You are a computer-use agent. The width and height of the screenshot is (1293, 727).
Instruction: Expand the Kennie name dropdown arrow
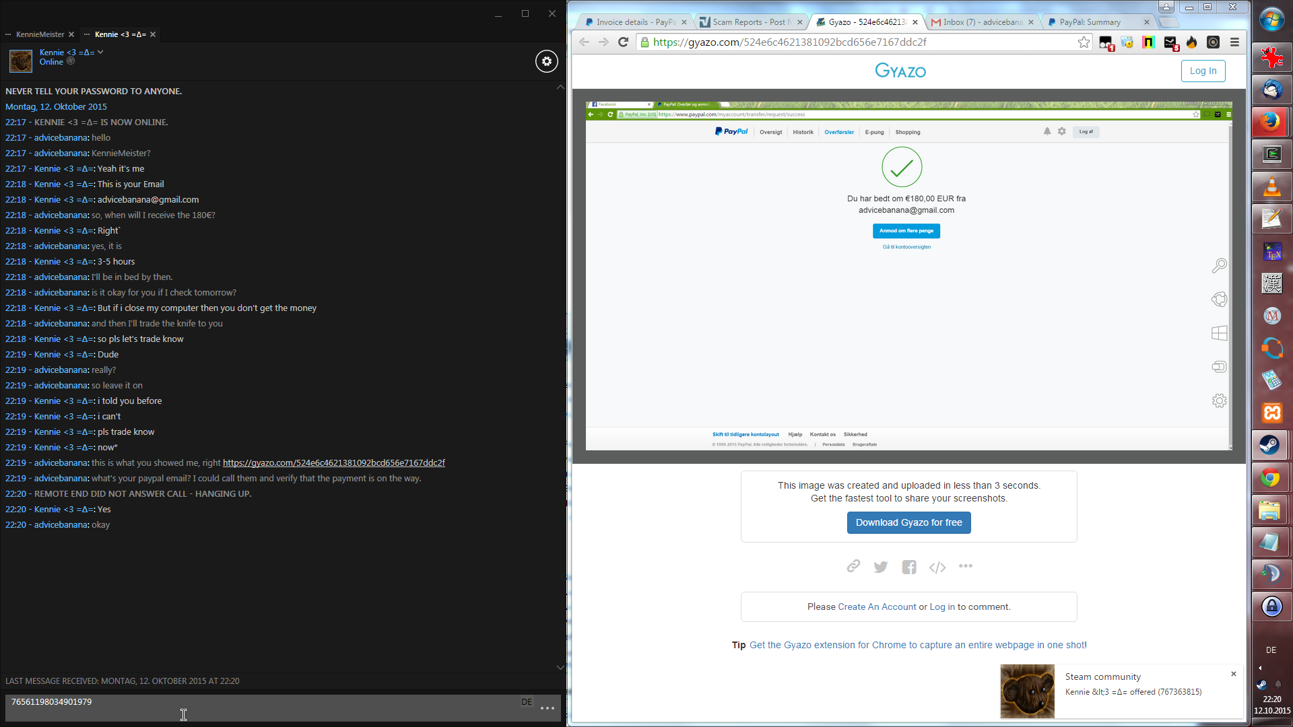pos(100,52)
